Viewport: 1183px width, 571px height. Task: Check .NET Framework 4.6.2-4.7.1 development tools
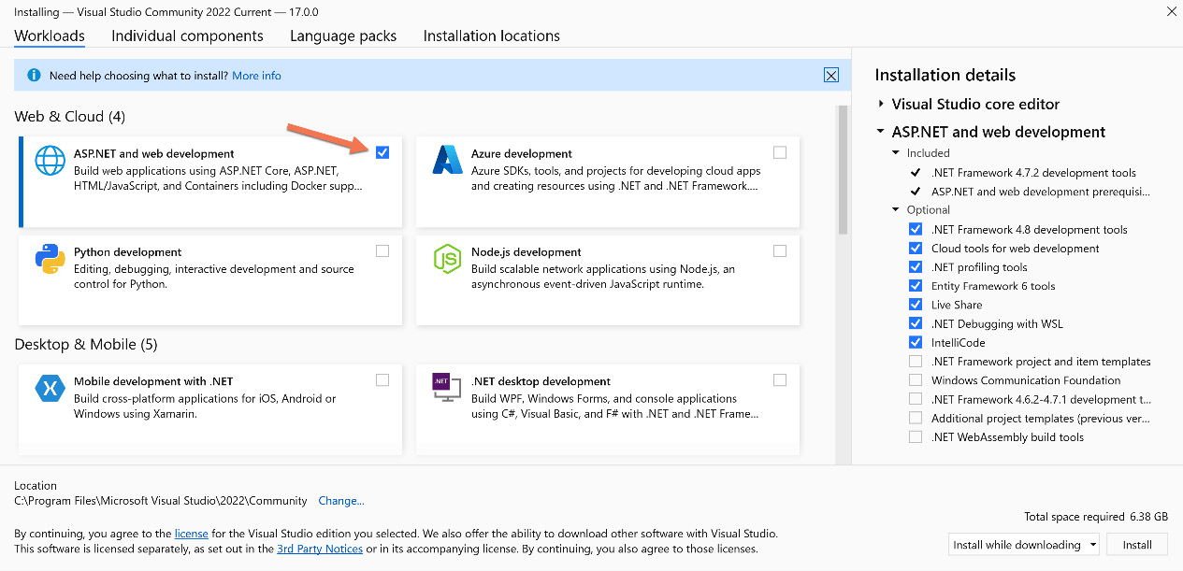916,399
